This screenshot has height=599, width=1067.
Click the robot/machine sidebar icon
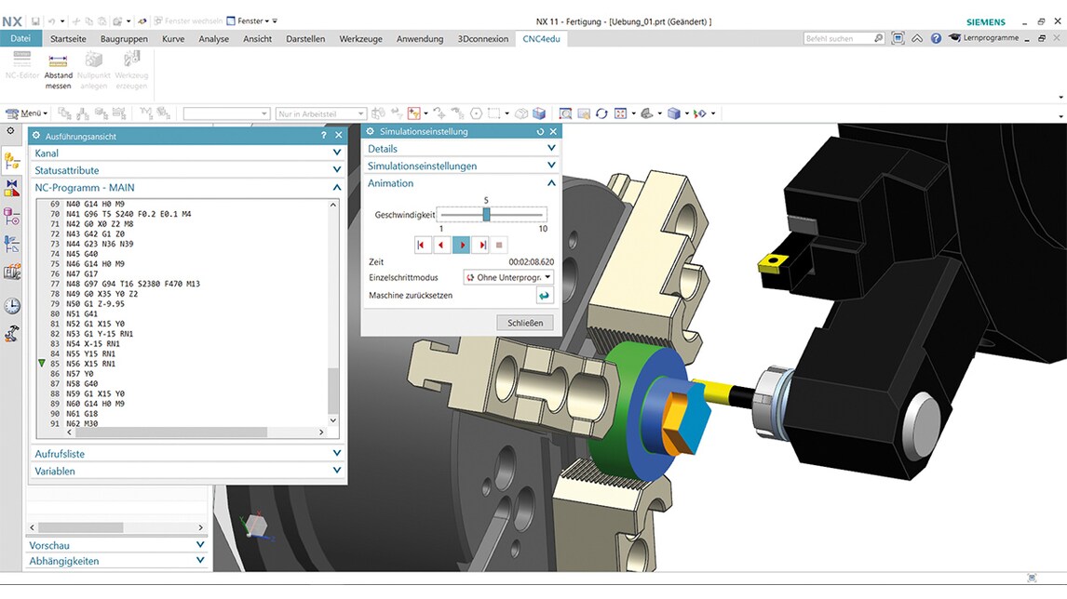pyautogui.click(x=11, y=334)
